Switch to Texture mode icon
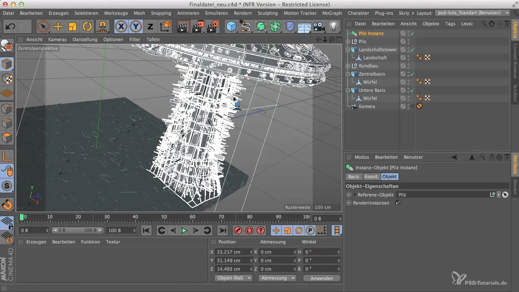Viewport: 519px width, 292px height. pos(7,79)
